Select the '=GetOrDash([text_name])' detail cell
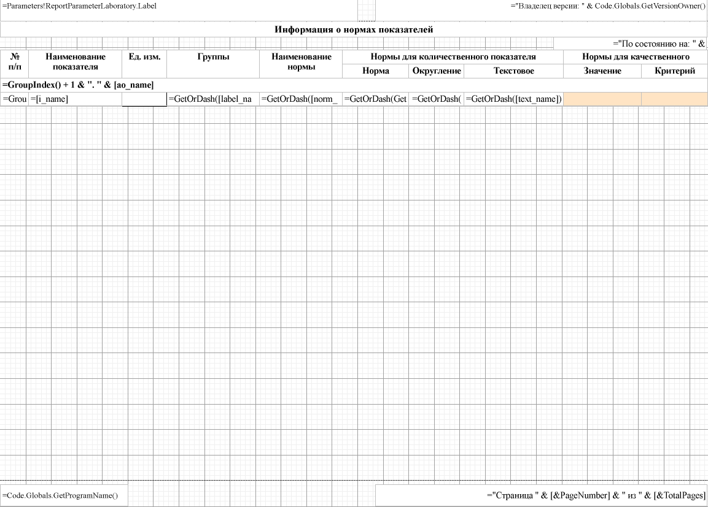The width and height of the screenshot is (708, 507). [513, 99]
